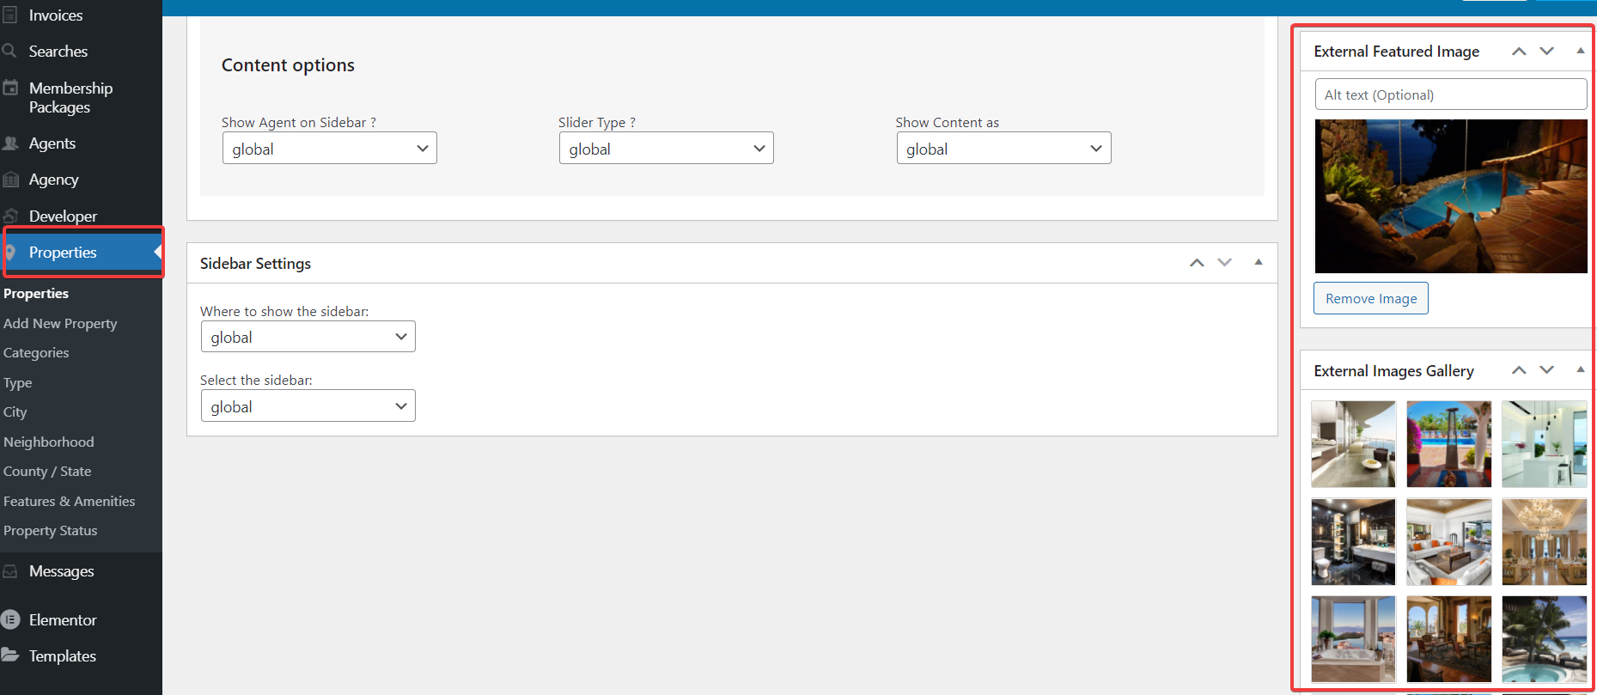Screen dimensions: 1597x695
Task: Open Select the sidebar dropdown
Action: [308, 405]
